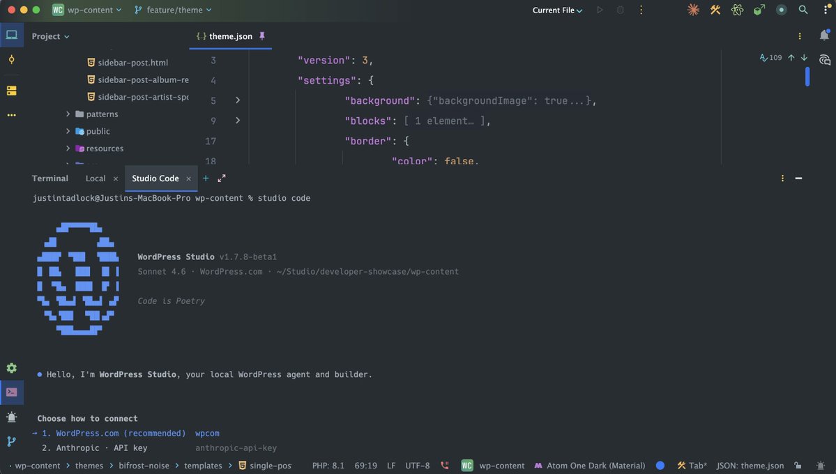Expand the patterns folder

pyautogui.click(x=68, y=114)
